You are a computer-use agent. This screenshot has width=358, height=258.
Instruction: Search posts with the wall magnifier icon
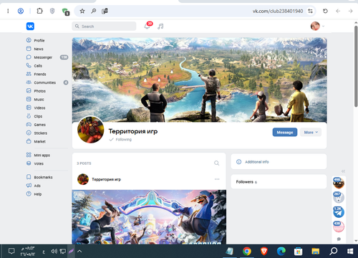point(216,163)
